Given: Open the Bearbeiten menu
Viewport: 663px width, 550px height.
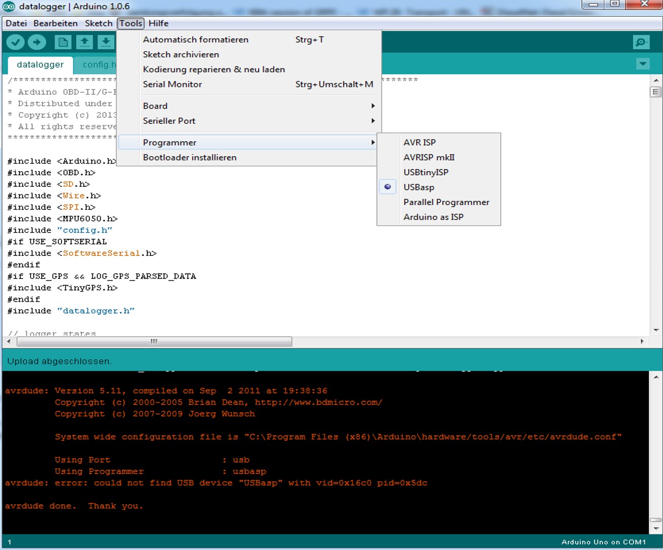Looking at the screenshot, I should click(55, 23).
